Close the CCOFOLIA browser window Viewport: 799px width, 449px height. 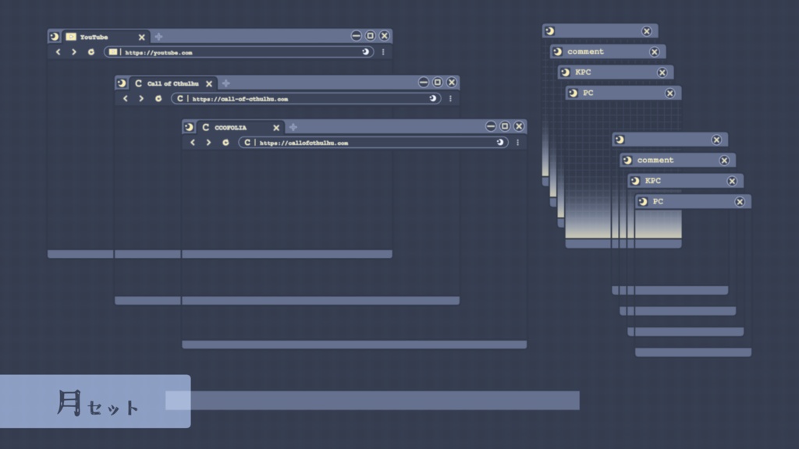[x=519, y=126]
